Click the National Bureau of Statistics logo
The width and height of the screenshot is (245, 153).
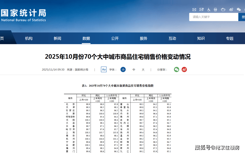pyautogui.click(x=23, y=15)
